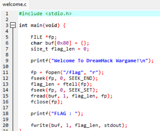
Task: Click line number 11 in the margin
Action: tap(6, 73)
